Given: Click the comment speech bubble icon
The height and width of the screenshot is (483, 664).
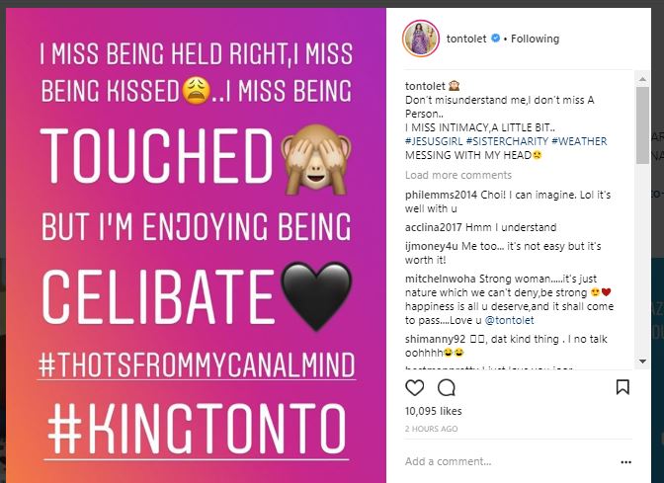Looking at the screenshot, I should point(446,387).
